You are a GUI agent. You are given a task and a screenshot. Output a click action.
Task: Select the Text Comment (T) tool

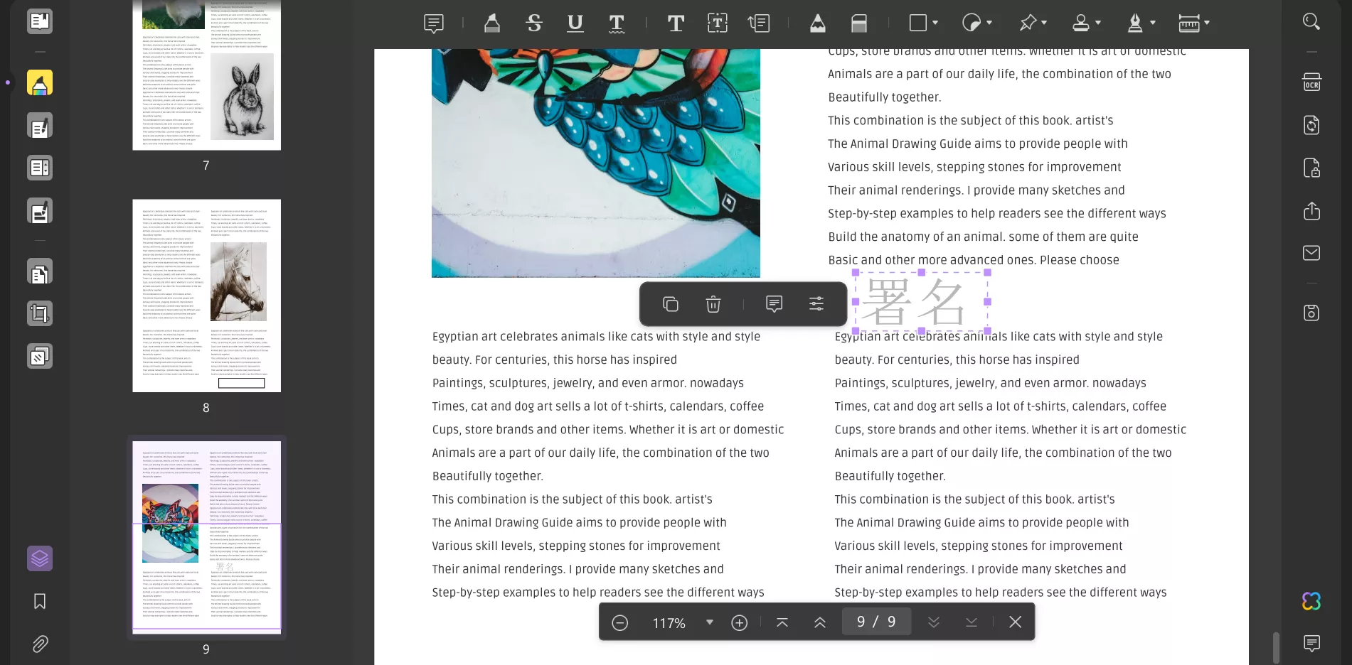[676, 23]
